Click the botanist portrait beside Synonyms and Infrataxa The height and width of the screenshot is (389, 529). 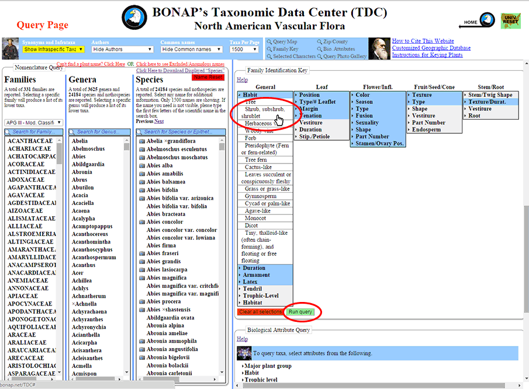11,48
